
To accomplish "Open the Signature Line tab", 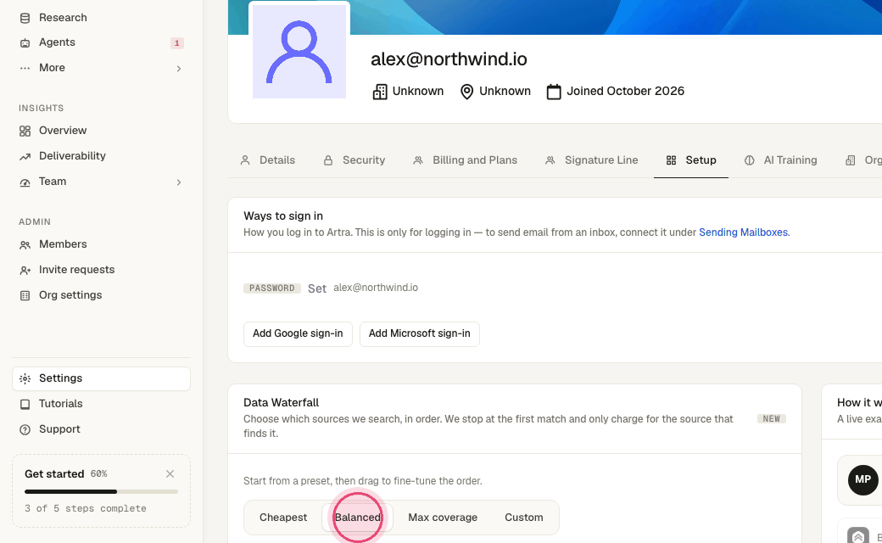I will [592, 160].
